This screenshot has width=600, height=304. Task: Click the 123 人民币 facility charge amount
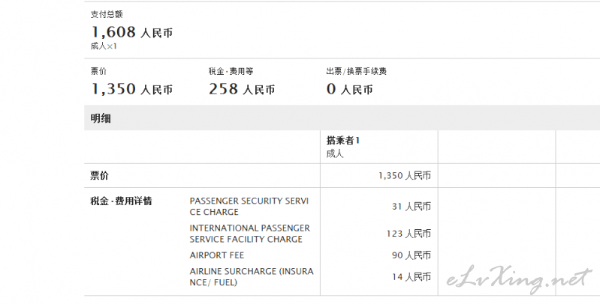click(409, 234)
